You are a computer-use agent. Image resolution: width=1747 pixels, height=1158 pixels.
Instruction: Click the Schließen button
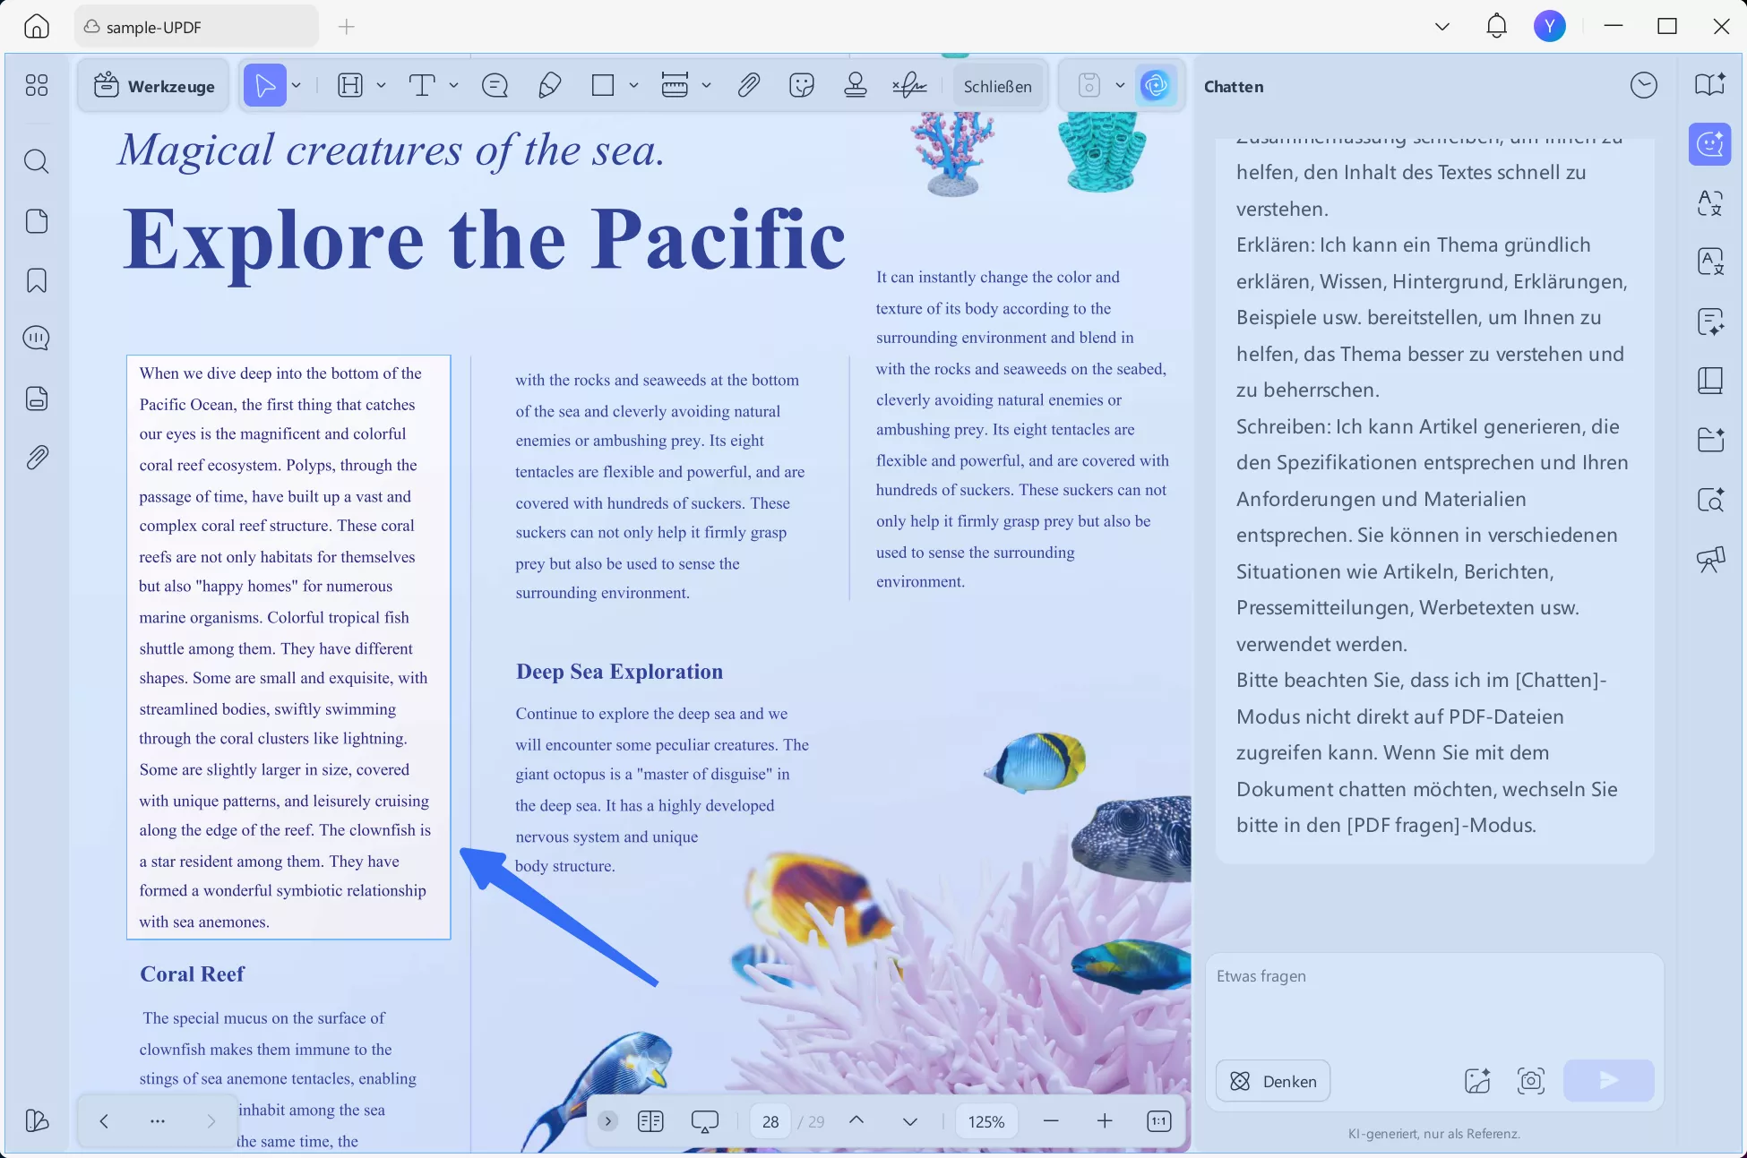[997, 86]
